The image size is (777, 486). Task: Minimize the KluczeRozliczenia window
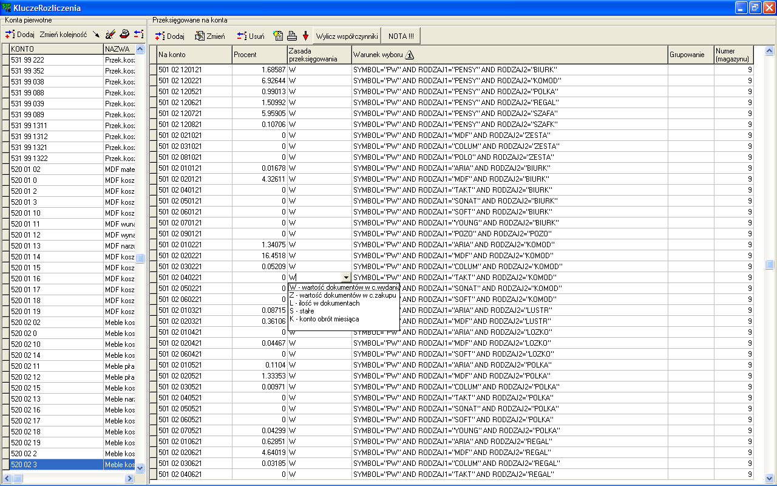(x=741, y=8)
